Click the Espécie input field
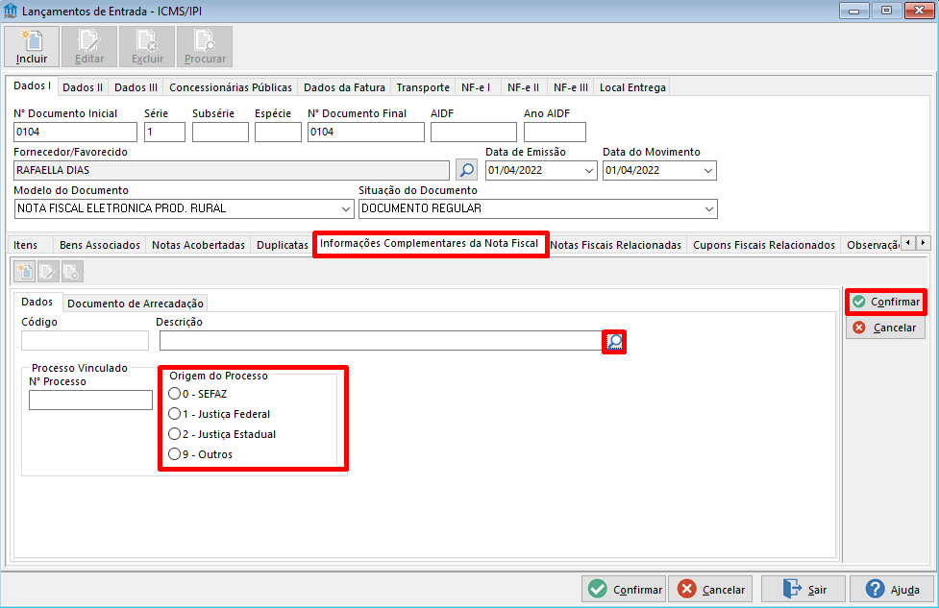939x608 pixels. point(278,133)
